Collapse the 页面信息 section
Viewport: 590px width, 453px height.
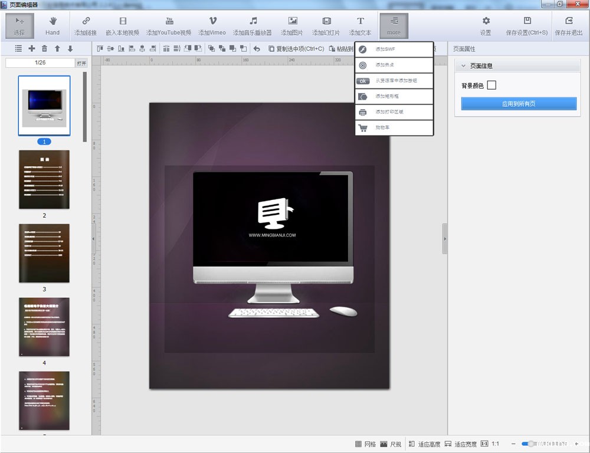[x=464, y=66]
